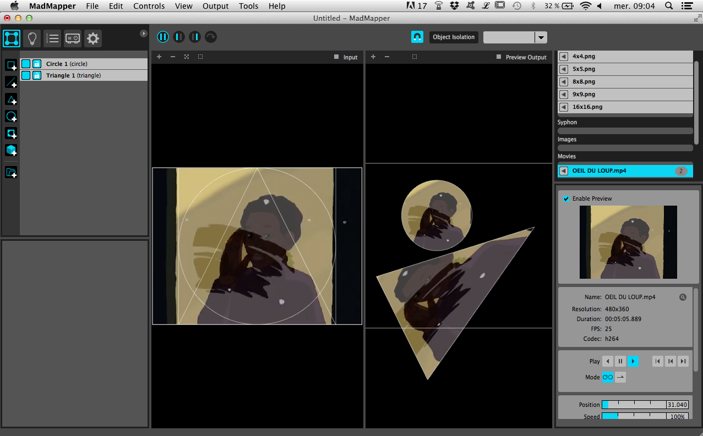Open dropdown next to Object Isolation
This screenshot has width=703, height=436.
click(541, 37)
